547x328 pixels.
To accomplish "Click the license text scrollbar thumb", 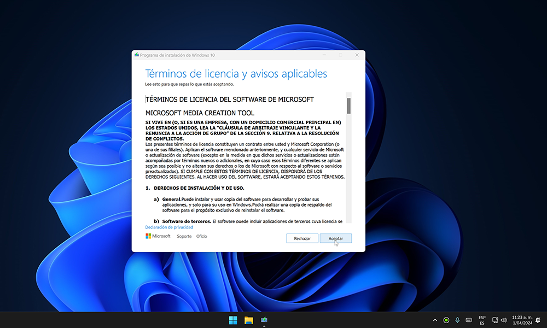I will 348,106.
